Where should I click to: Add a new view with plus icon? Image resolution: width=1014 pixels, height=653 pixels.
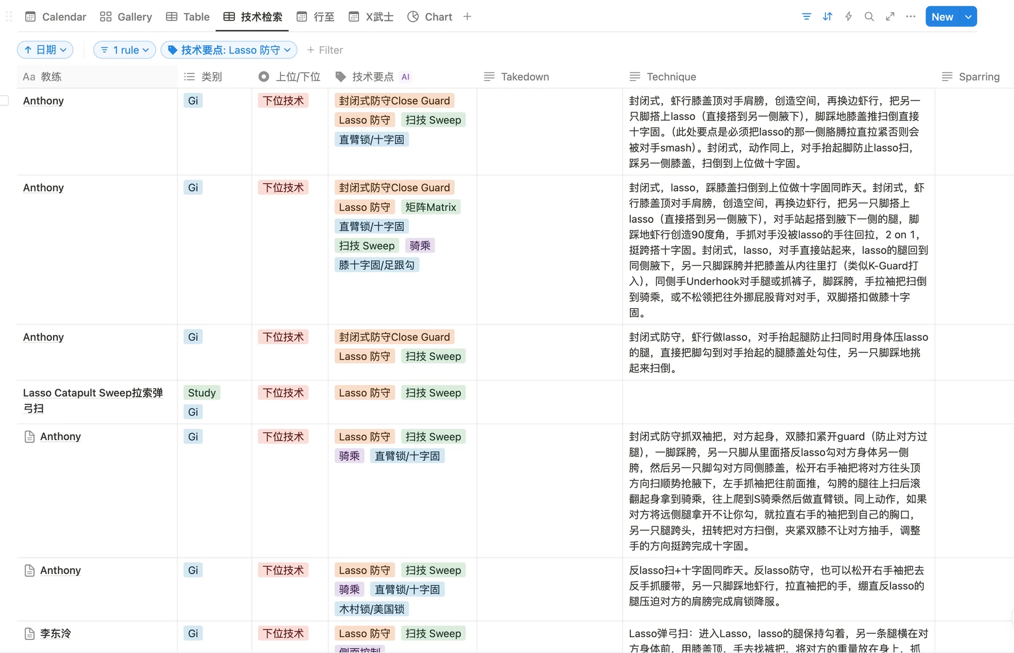467,17
